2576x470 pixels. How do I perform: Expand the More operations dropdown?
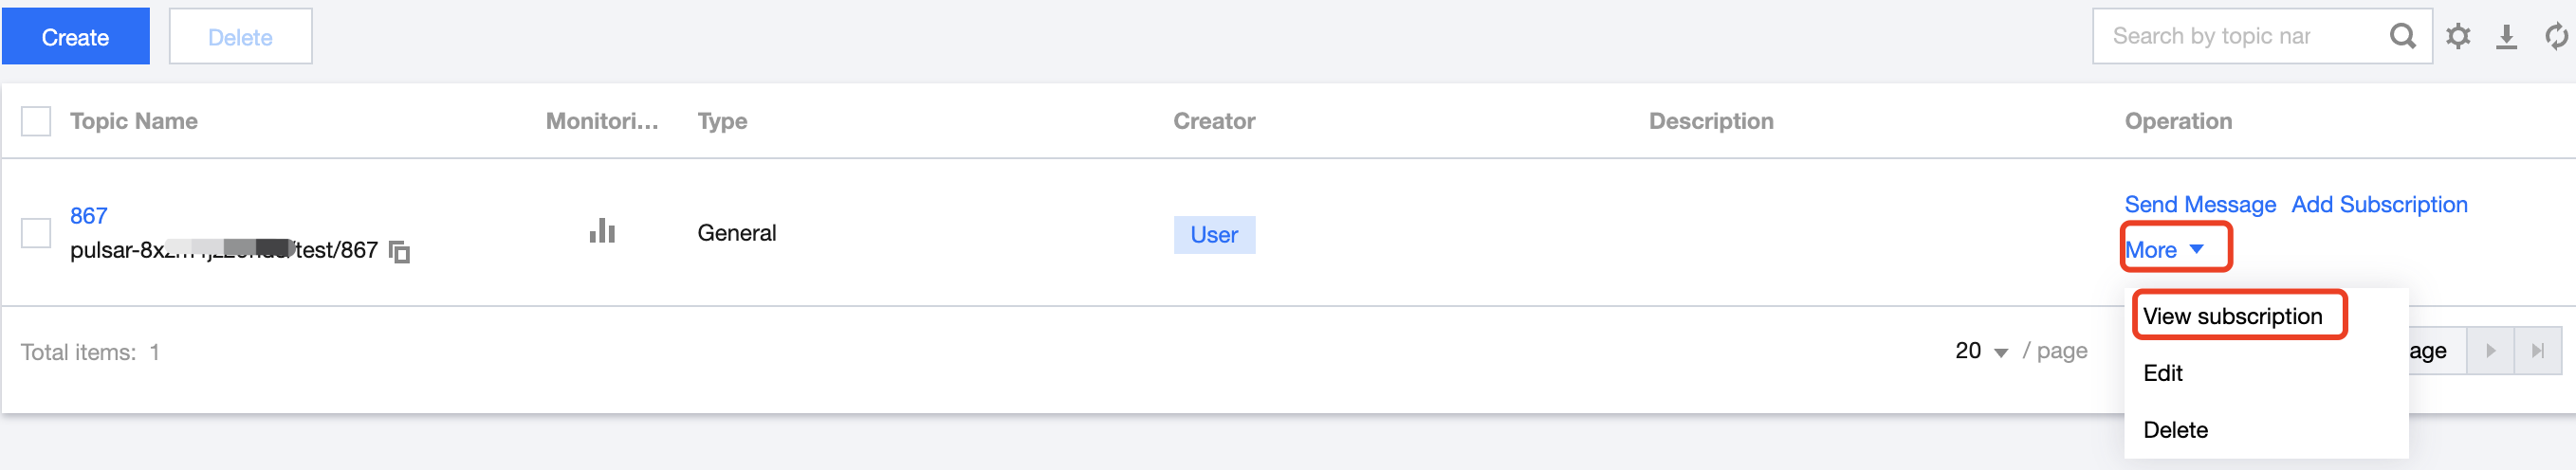click(2164, 250)
